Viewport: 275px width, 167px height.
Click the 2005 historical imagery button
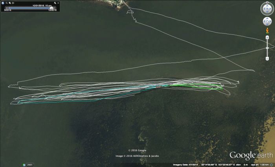coord(30,165)
